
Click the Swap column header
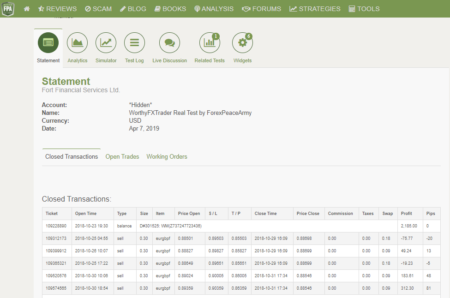tap(387, 214)
